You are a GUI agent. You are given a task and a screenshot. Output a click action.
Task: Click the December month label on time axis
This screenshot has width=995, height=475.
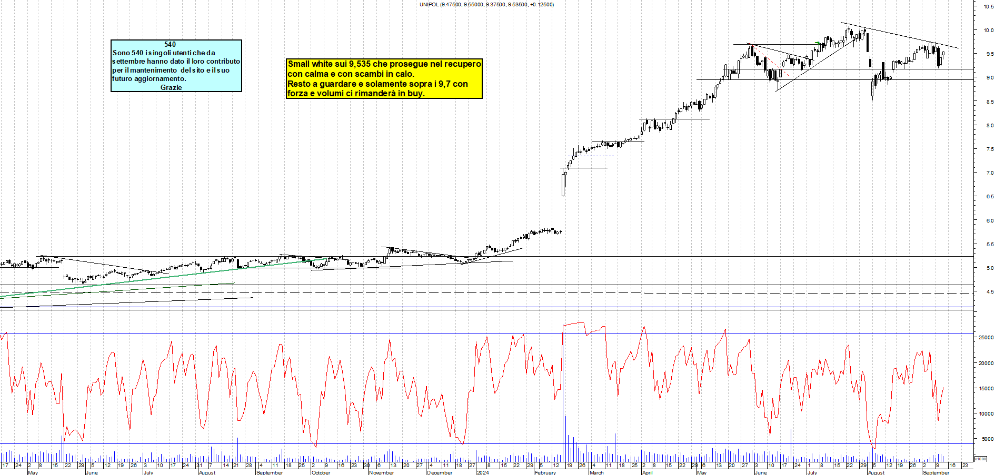[x=440, y=472]
